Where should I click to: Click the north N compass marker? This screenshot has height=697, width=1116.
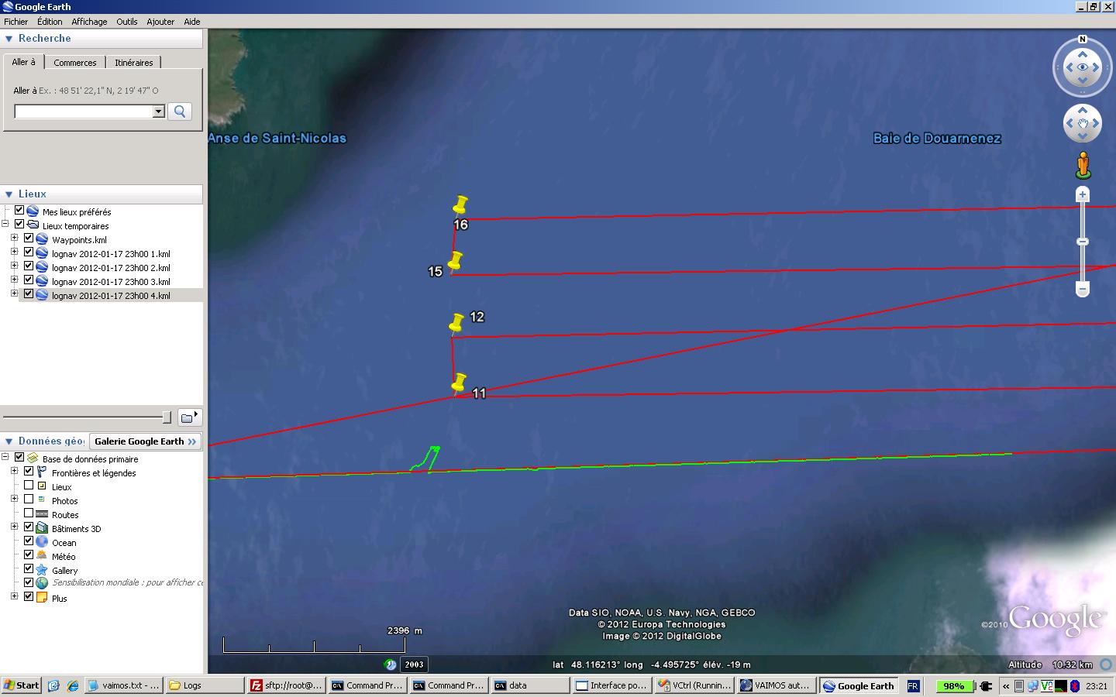(1083, 39)
